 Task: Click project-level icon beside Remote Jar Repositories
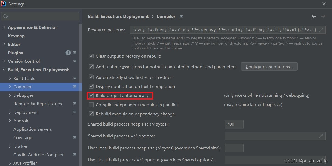[75, 104]
